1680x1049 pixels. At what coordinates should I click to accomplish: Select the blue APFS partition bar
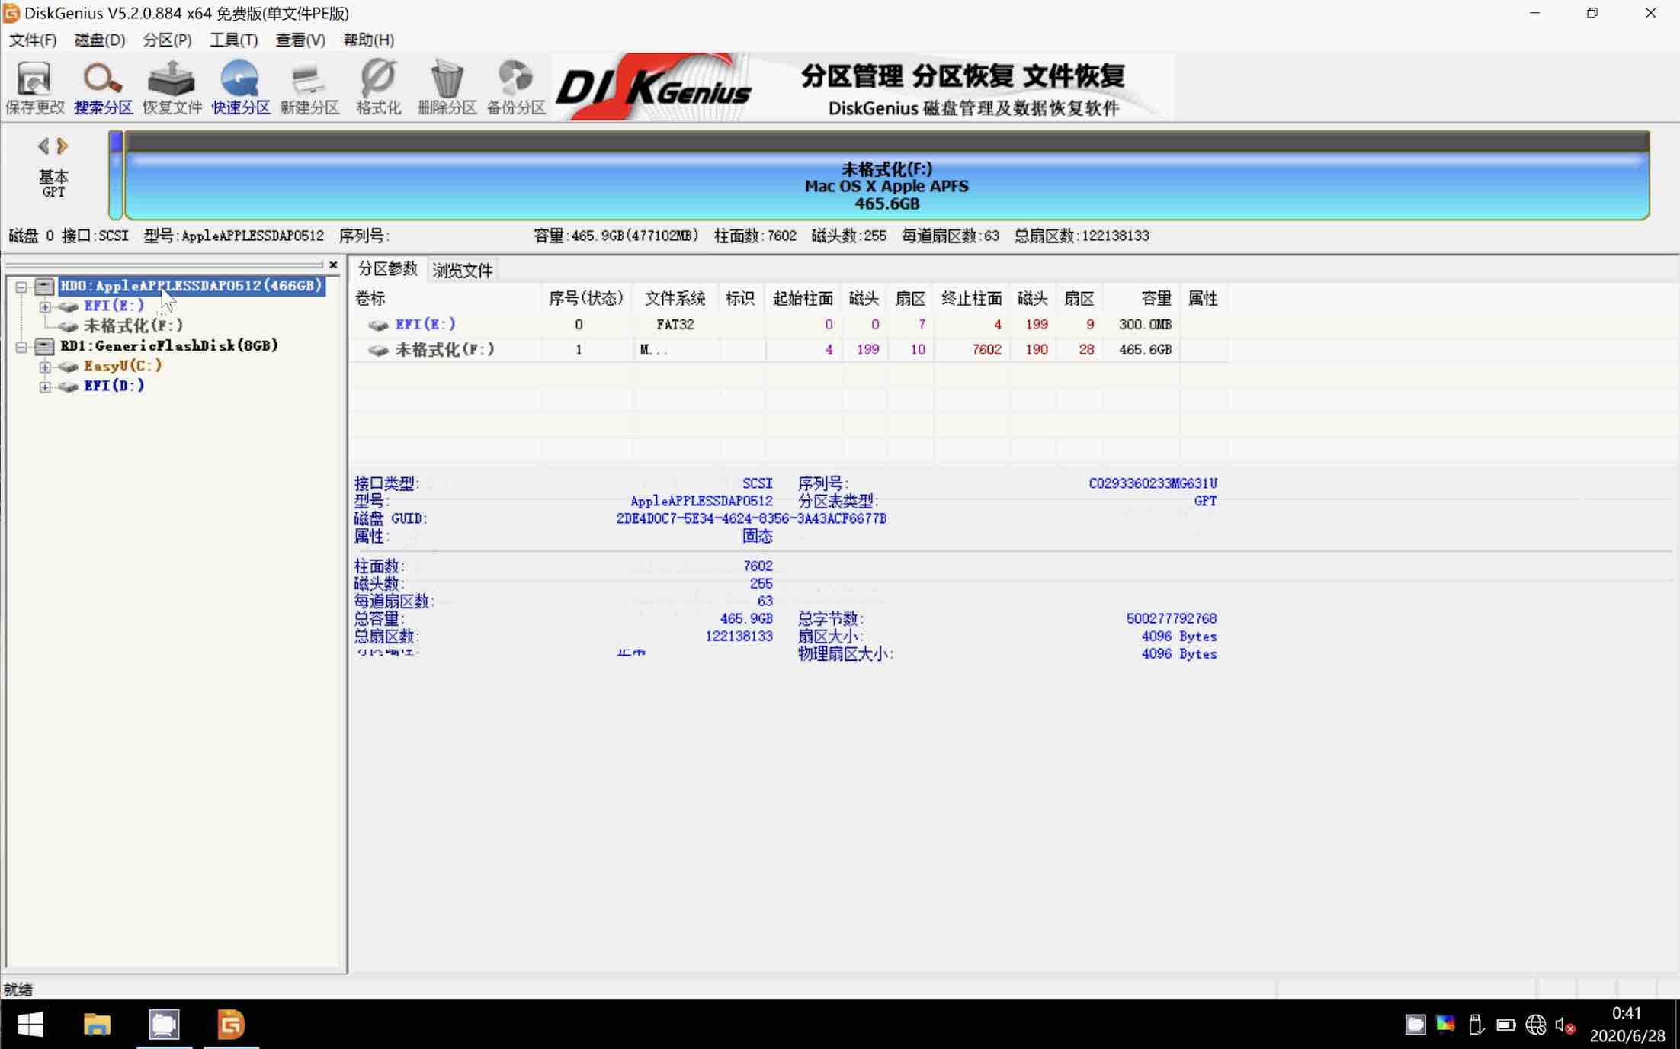[886, 186]
